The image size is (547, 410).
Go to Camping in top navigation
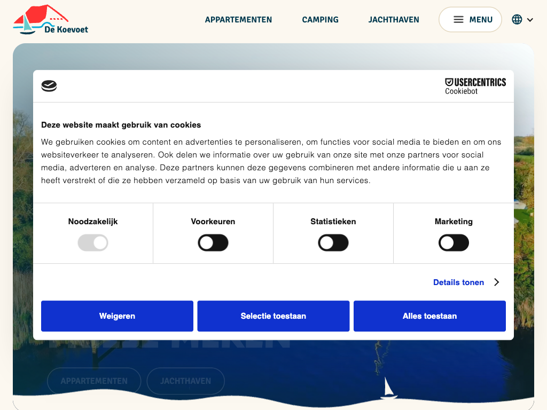pos(321,20)
